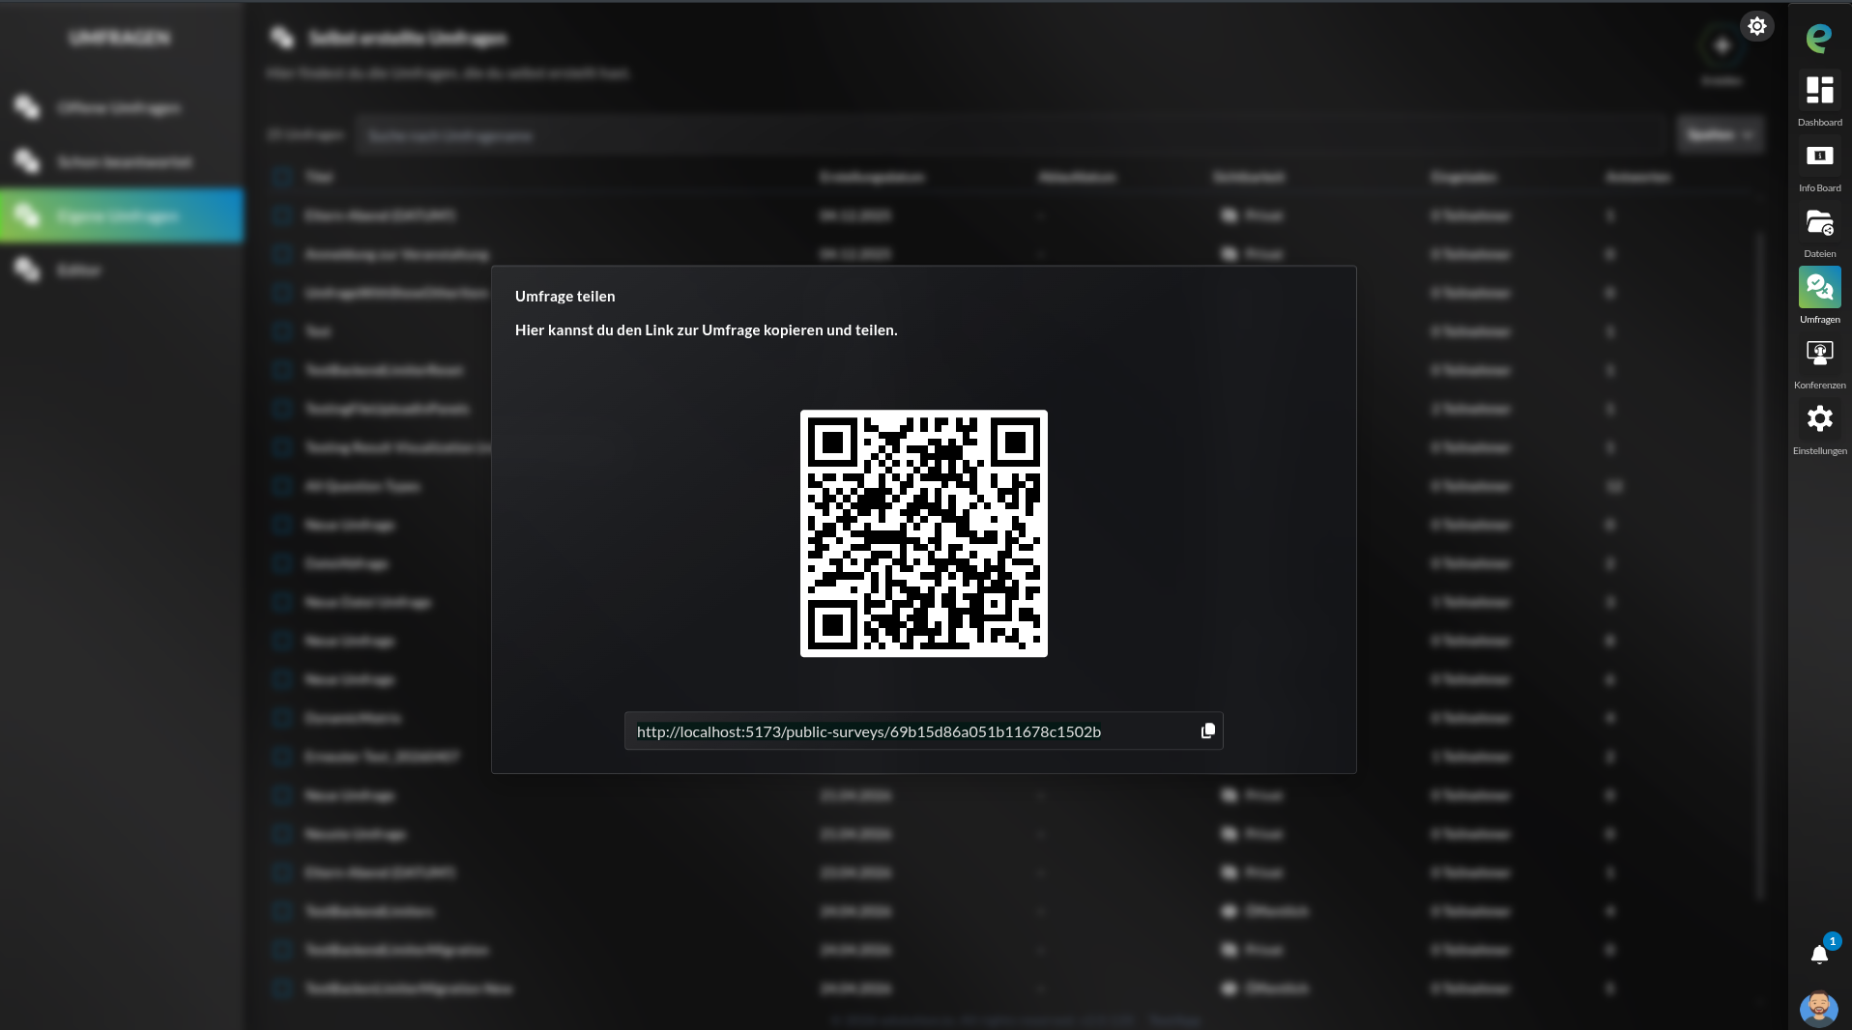The width and height of the screenshot is (1852, 1030).
Task: Select the Umfragen app icon
Action: click(x=1819, y=288)
